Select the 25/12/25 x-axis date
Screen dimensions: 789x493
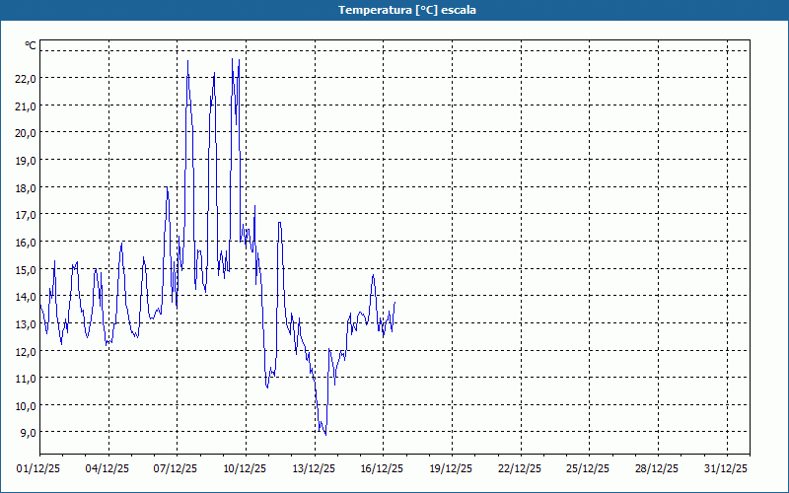coord(589,468)
